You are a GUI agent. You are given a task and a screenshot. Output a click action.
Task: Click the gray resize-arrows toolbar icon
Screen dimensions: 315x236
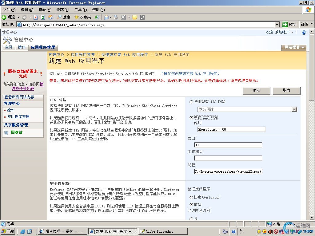pyautogui.click(x=123, y=17)
